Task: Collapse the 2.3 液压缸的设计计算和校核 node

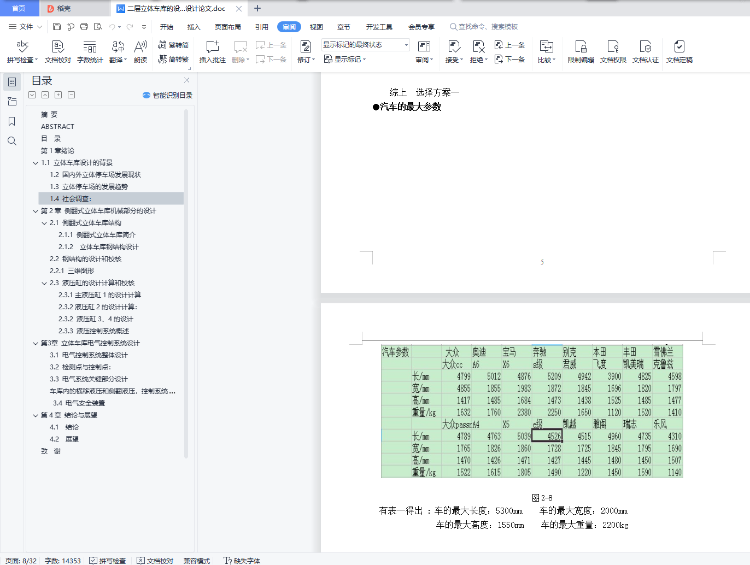Action: tap(44, 283)
